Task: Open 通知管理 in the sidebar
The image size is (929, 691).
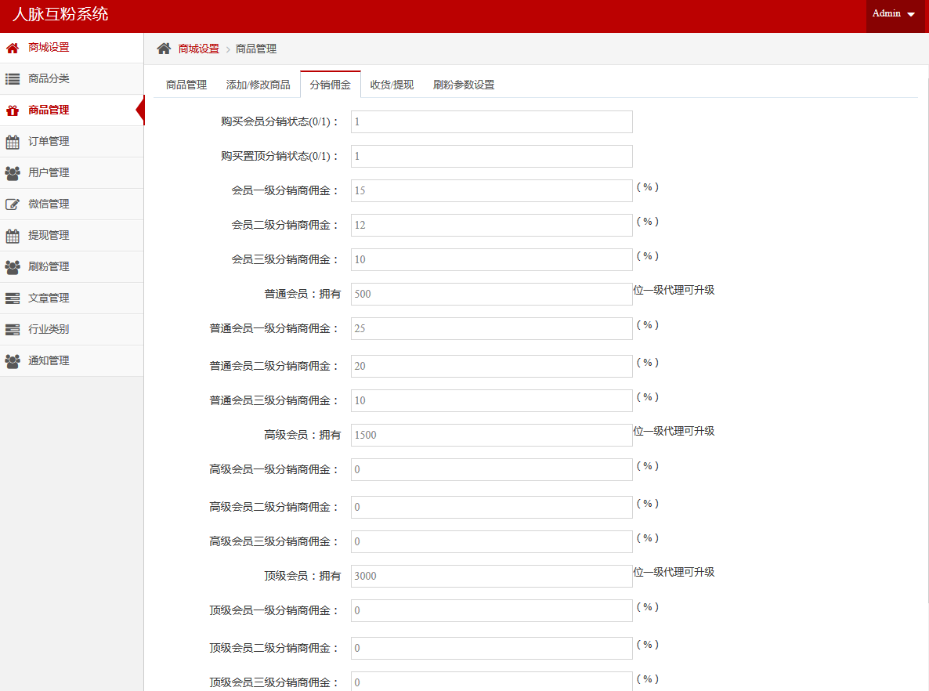Action: (49, 361)
